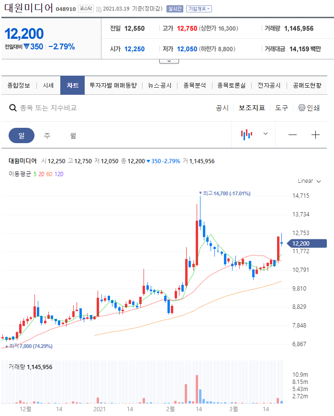
Task: Click the stock search input field
Action: 48,108
